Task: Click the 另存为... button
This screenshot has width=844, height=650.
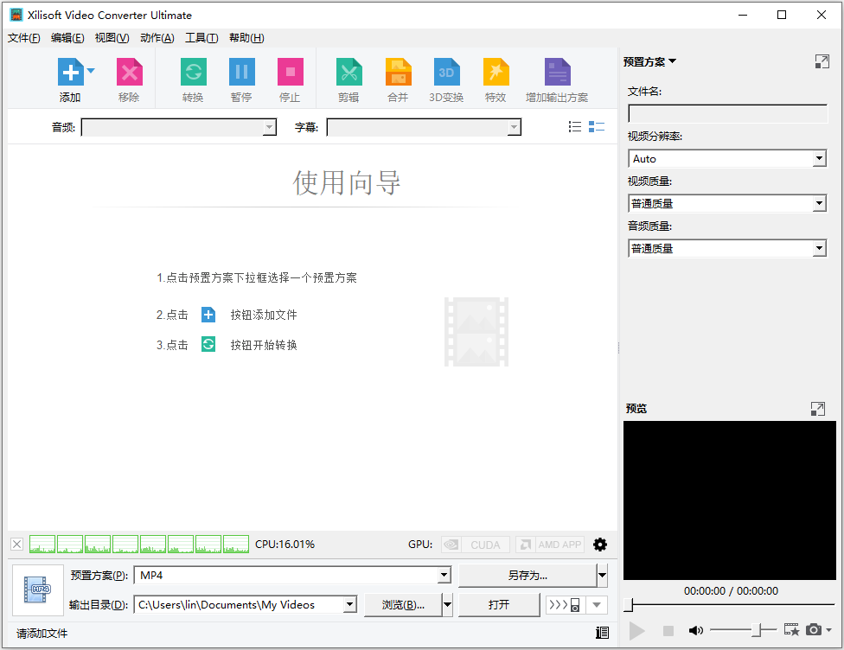Action: (x=527, y=575)
